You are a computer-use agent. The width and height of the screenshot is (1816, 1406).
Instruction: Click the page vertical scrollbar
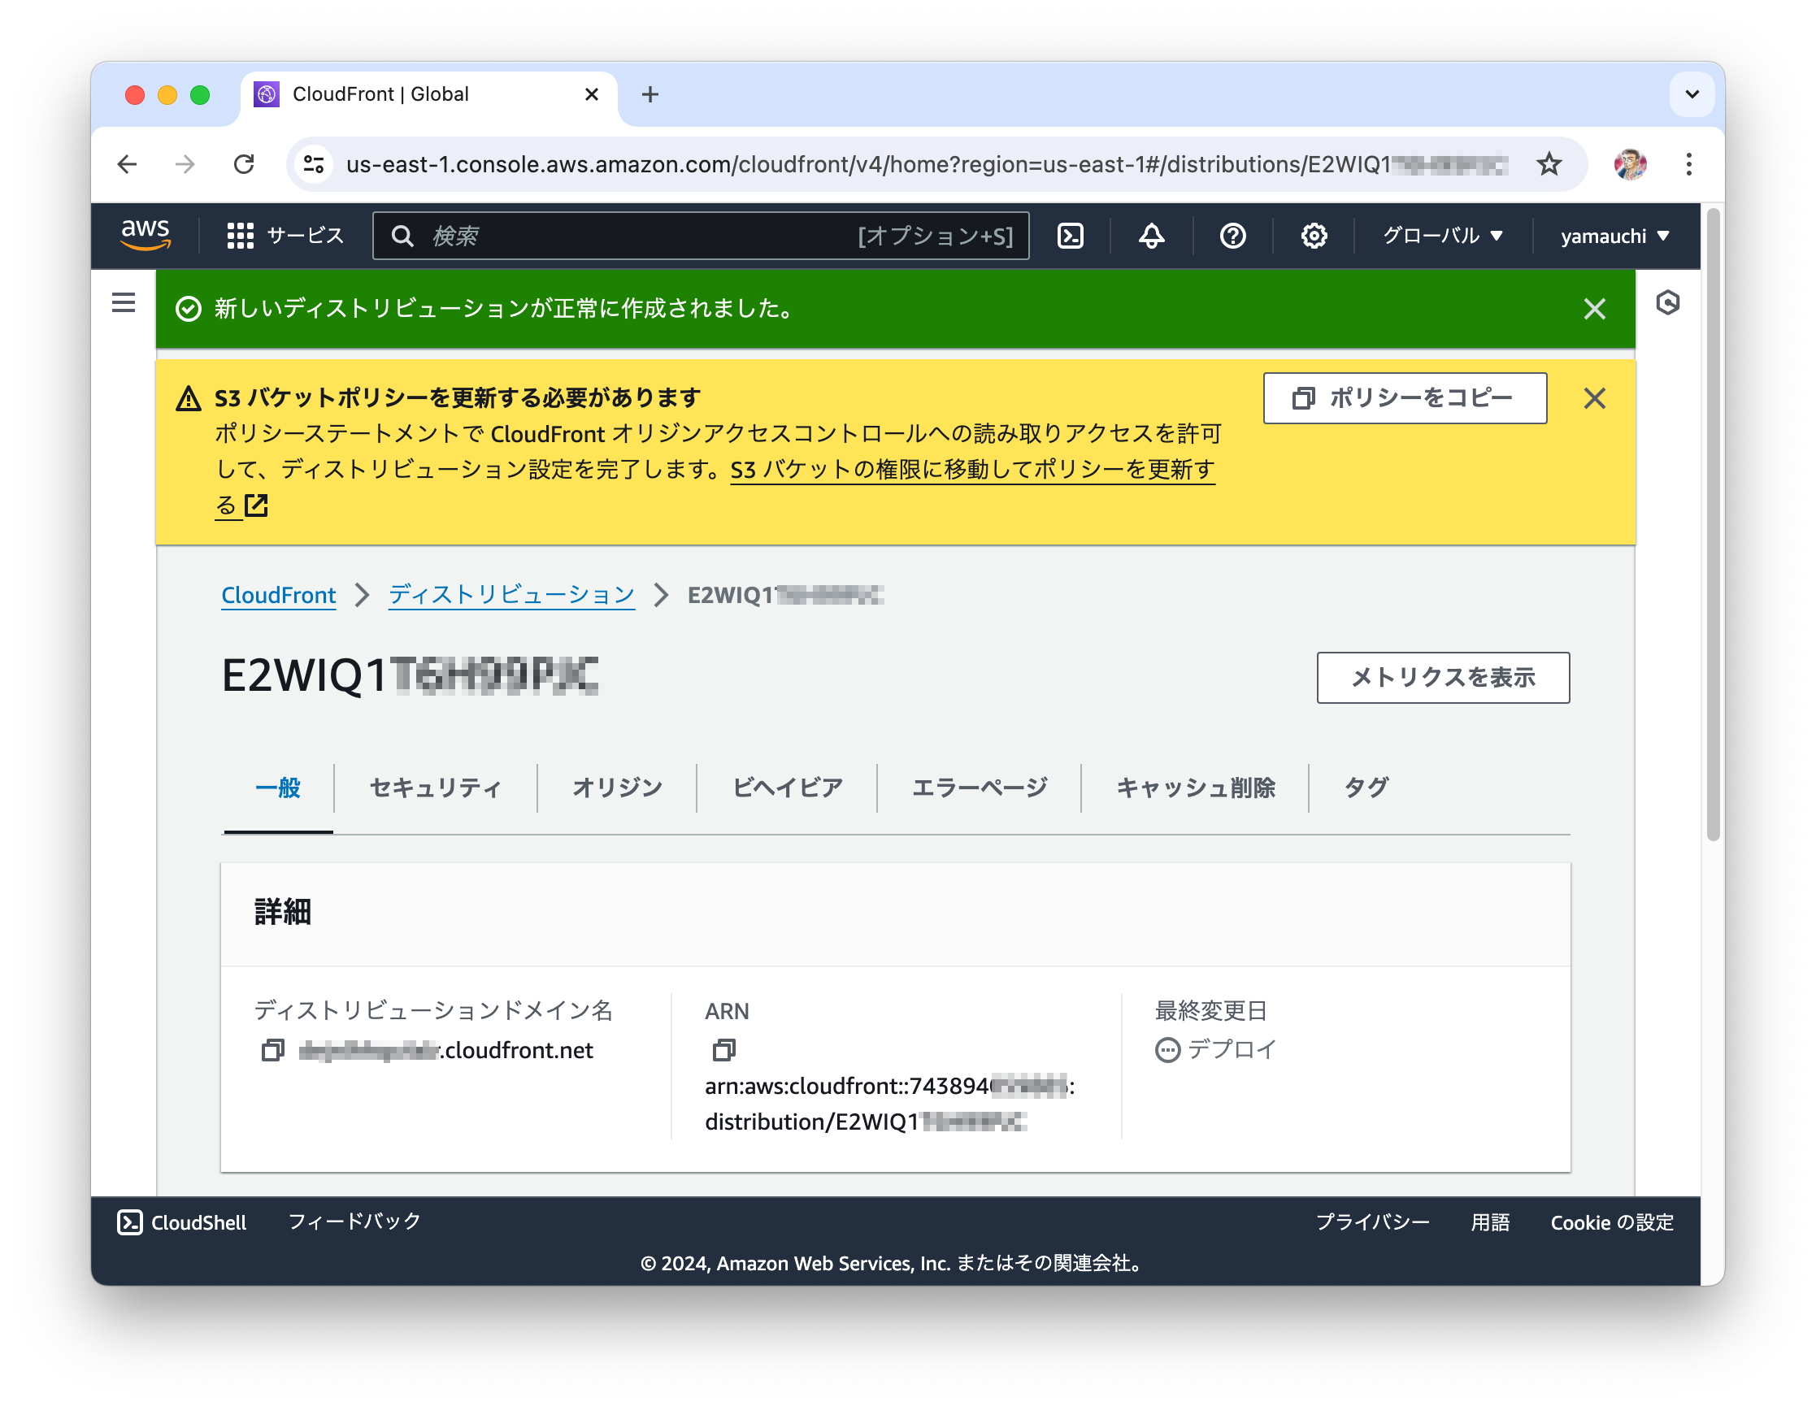1712,524
